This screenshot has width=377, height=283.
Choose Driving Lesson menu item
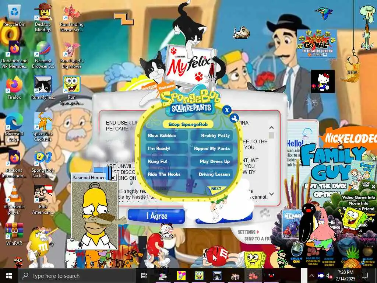pyautogui.click(x=212, y=174)
